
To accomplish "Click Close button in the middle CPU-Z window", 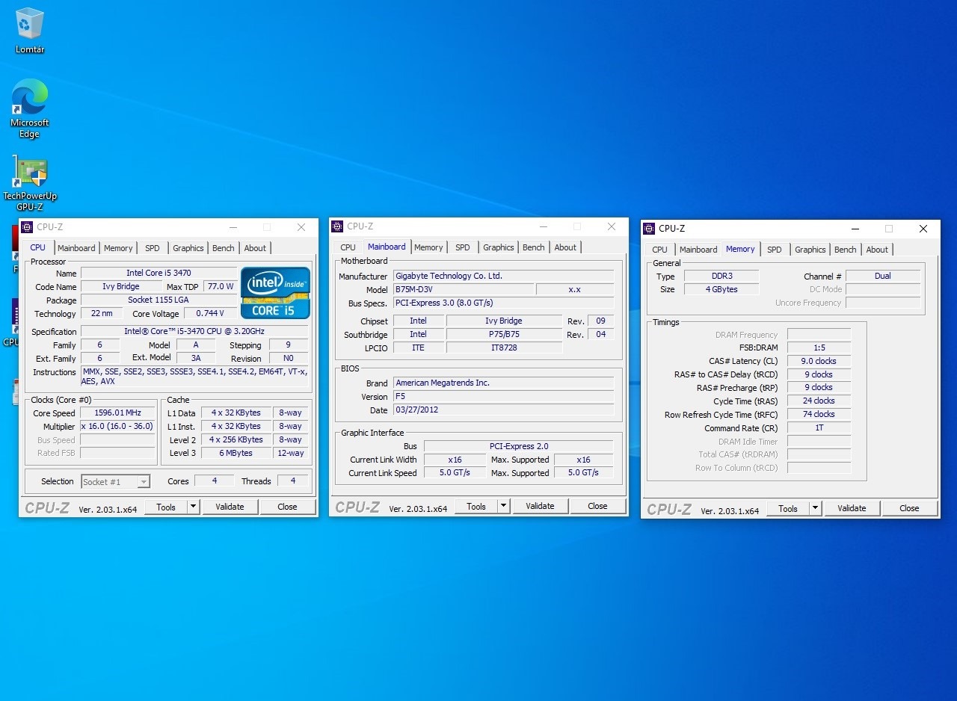I will (597, 506).
